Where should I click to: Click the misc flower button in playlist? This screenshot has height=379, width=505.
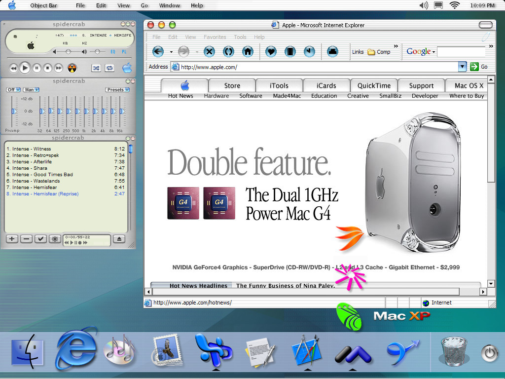55,239
